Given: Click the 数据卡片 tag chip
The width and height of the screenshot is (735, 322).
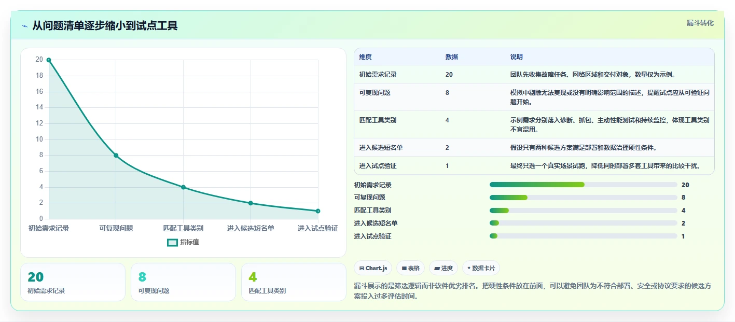Looking at the screenshot, I should pyautogui.click(x=481, y=268).
